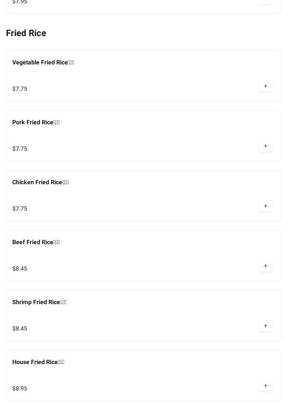Select the $8.45 price under Beef Fried Rice
The width and height of the screenshot is (287, 405).
(20, 269)
